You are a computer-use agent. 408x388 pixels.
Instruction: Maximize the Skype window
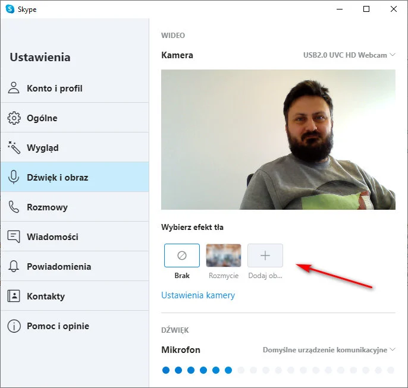[366, 9]
